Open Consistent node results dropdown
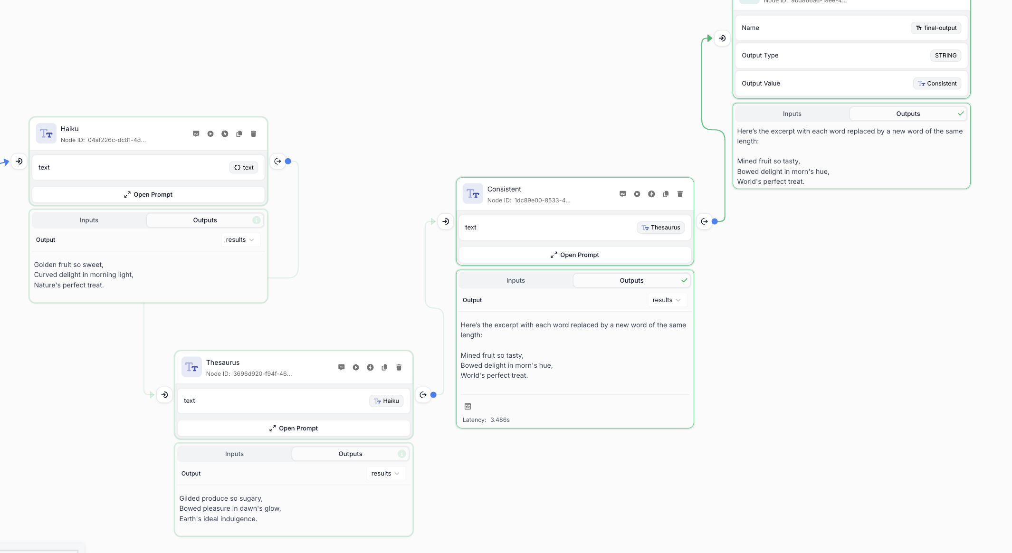This screenshot has width=1012, height=553. coord(667,300)
